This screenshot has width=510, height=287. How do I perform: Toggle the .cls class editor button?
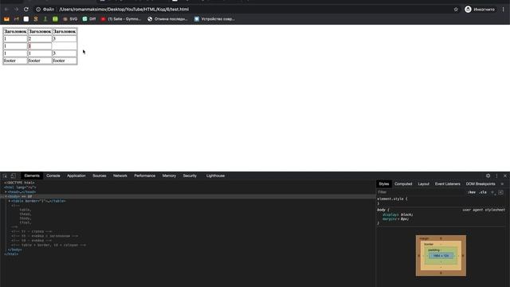click(x=483, y=192)
